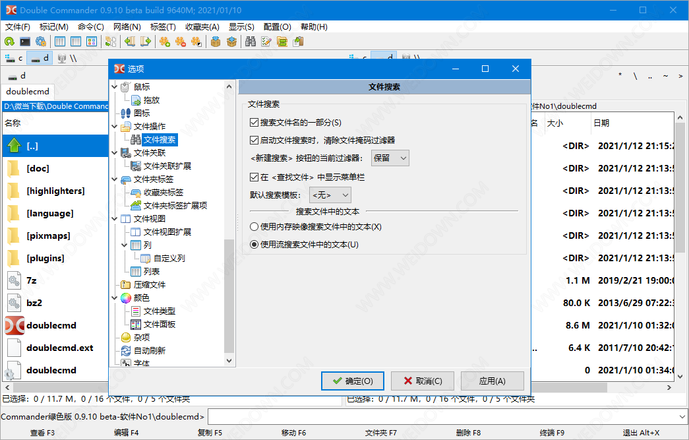Image resolution: width=689 pixels, height=440 pixels.
Task: Click the unselect group minus icon
Action: 181,42
